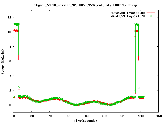
Task: Click the x-axis tick label 120
Action: (122, 116)
